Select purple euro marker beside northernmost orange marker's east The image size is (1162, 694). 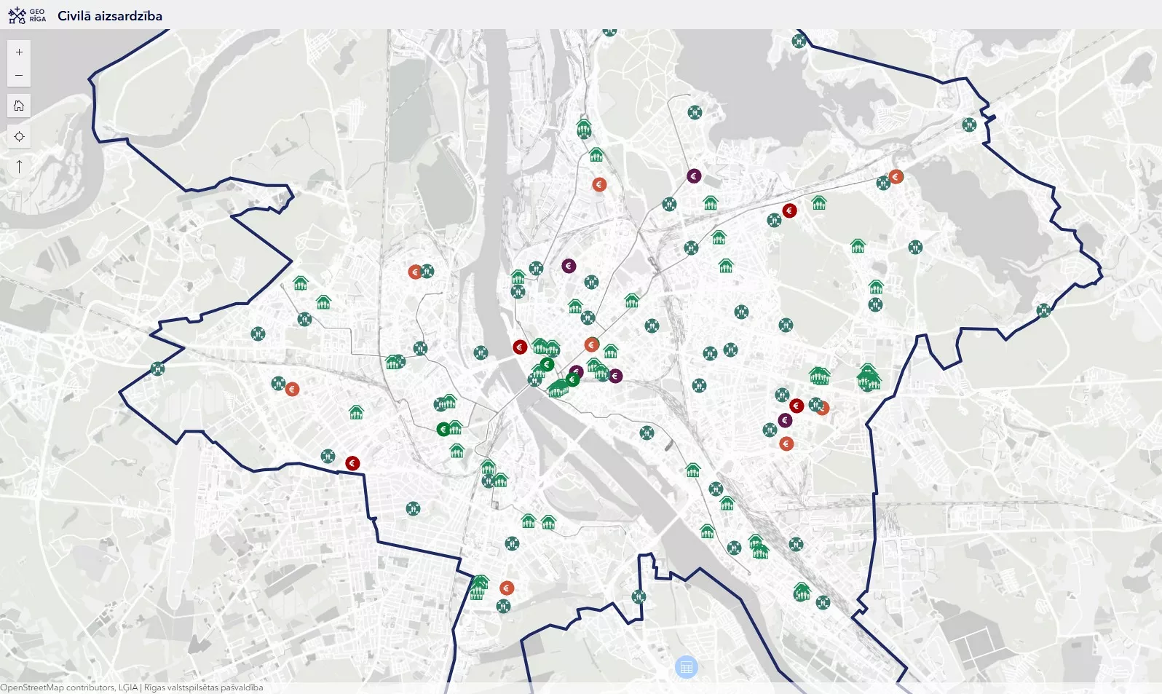click(694, 176)
